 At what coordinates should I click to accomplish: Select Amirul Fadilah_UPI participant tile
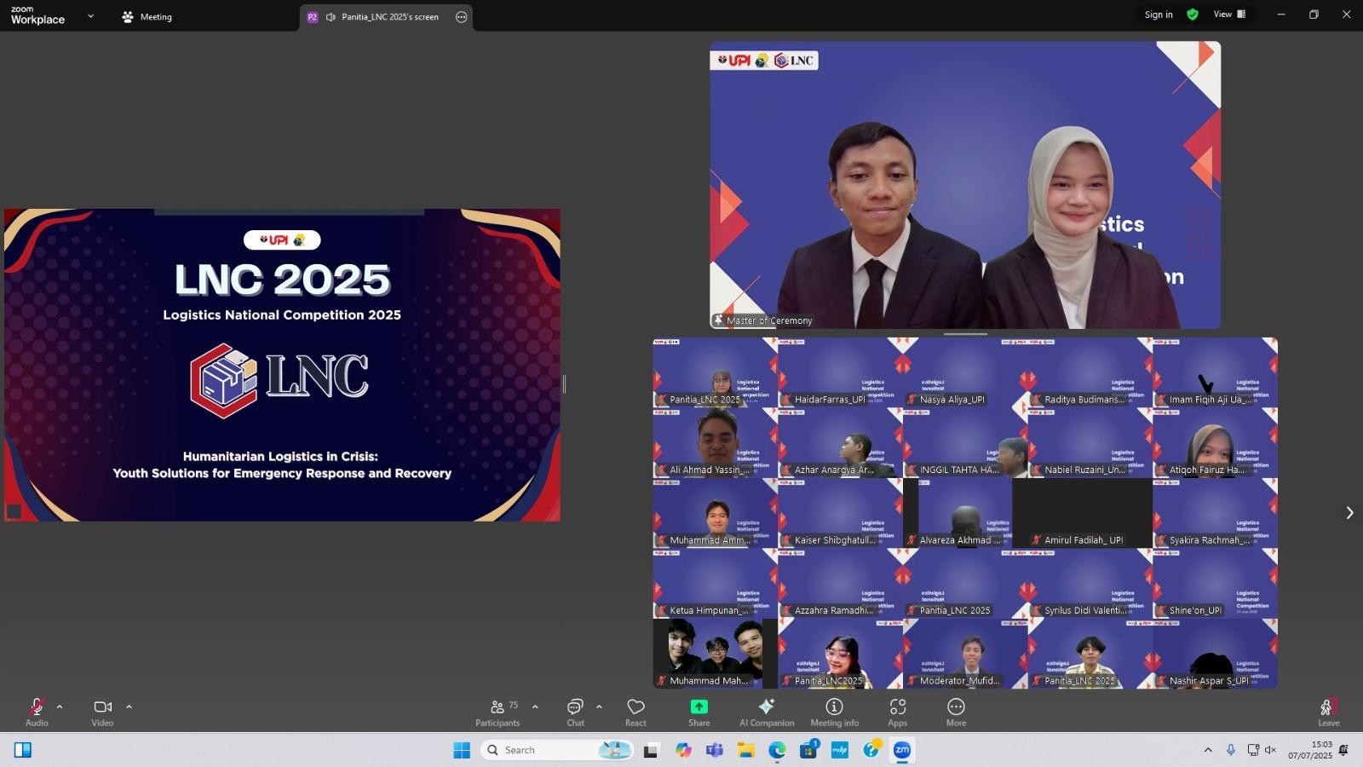click(1090, 513)
